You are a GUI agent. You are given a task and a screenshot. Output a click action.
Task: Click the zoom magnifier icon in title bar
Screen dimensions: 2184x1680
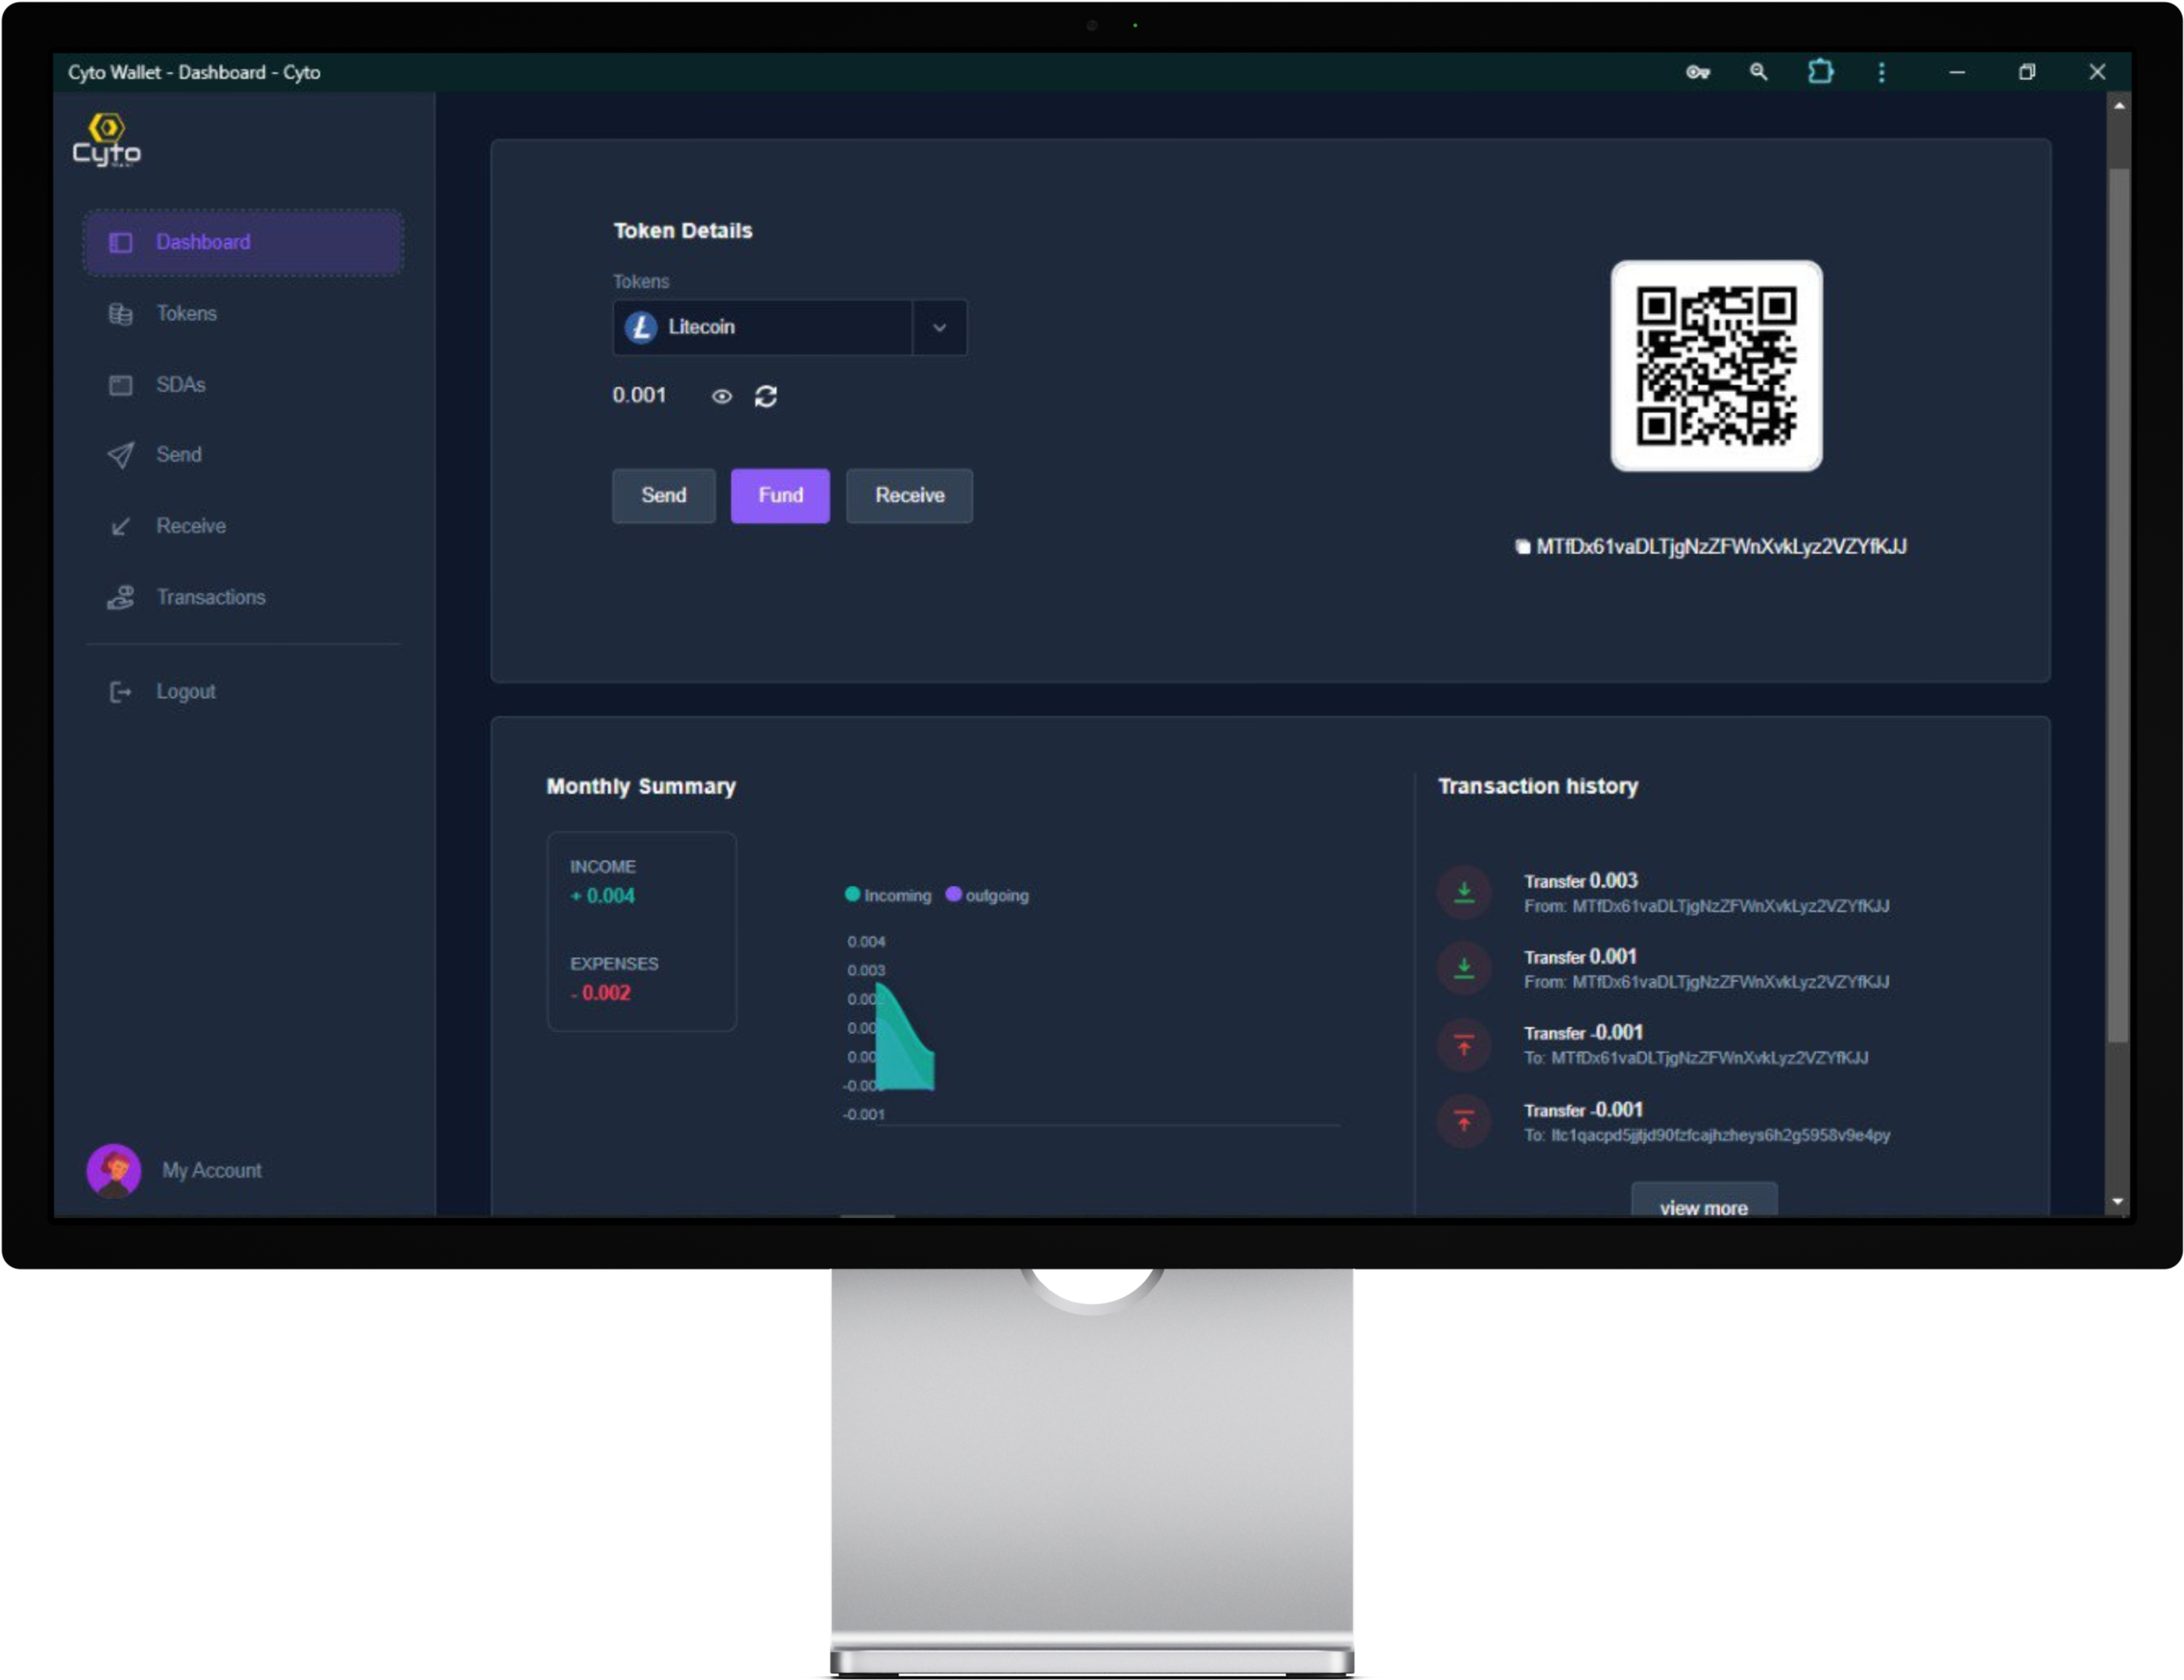[x=1758, y=72]
